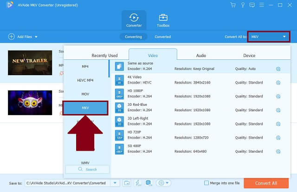Click the format Search field

point(87,169)
